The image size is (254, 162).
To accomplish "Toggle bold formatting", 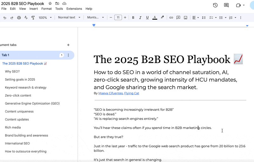I will point(133,18).
